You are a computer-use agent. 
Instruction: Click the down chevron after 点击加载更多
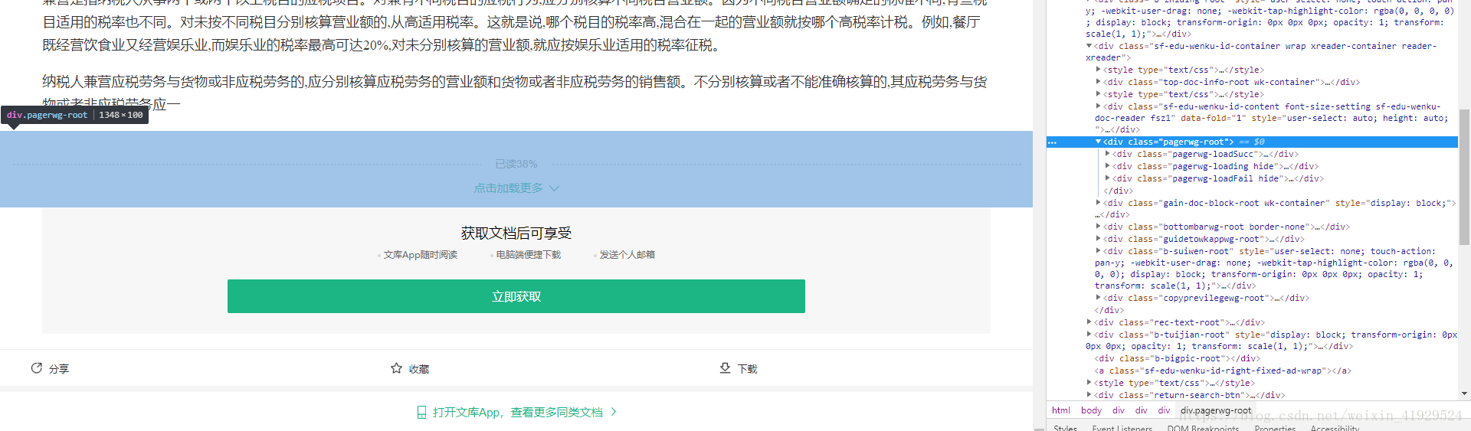click(555, 188)
